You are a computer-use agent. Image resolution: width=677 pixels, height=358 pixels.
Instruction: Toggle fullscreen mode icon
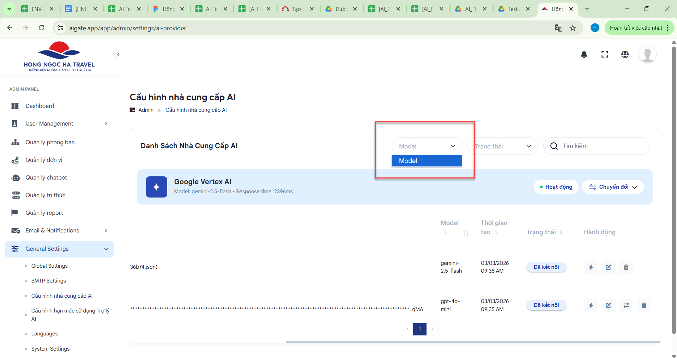click(x=604, y=54)
